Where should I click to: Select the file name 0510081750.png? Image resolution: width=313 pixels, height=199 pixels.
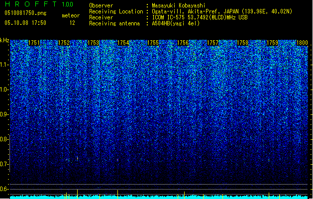coord(25,13)
